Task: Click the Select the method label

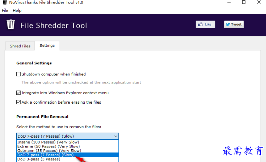Action: coord(59,127)
